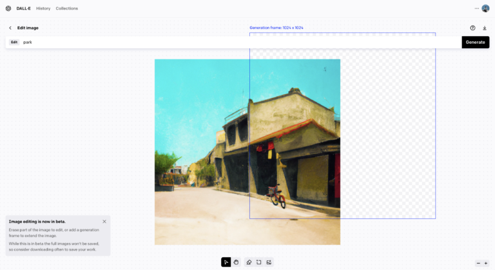Click the upload image tool

click(x=269, y=262)
